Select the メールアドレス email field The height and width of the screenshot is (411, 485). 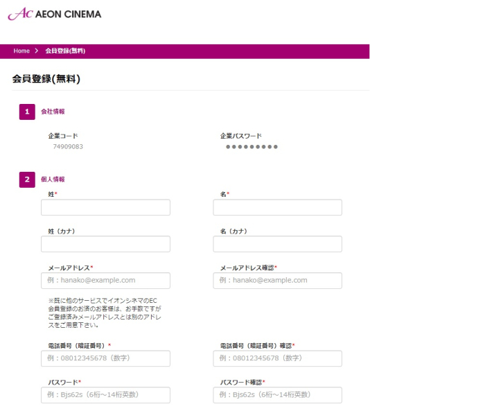tap(105, 281)
